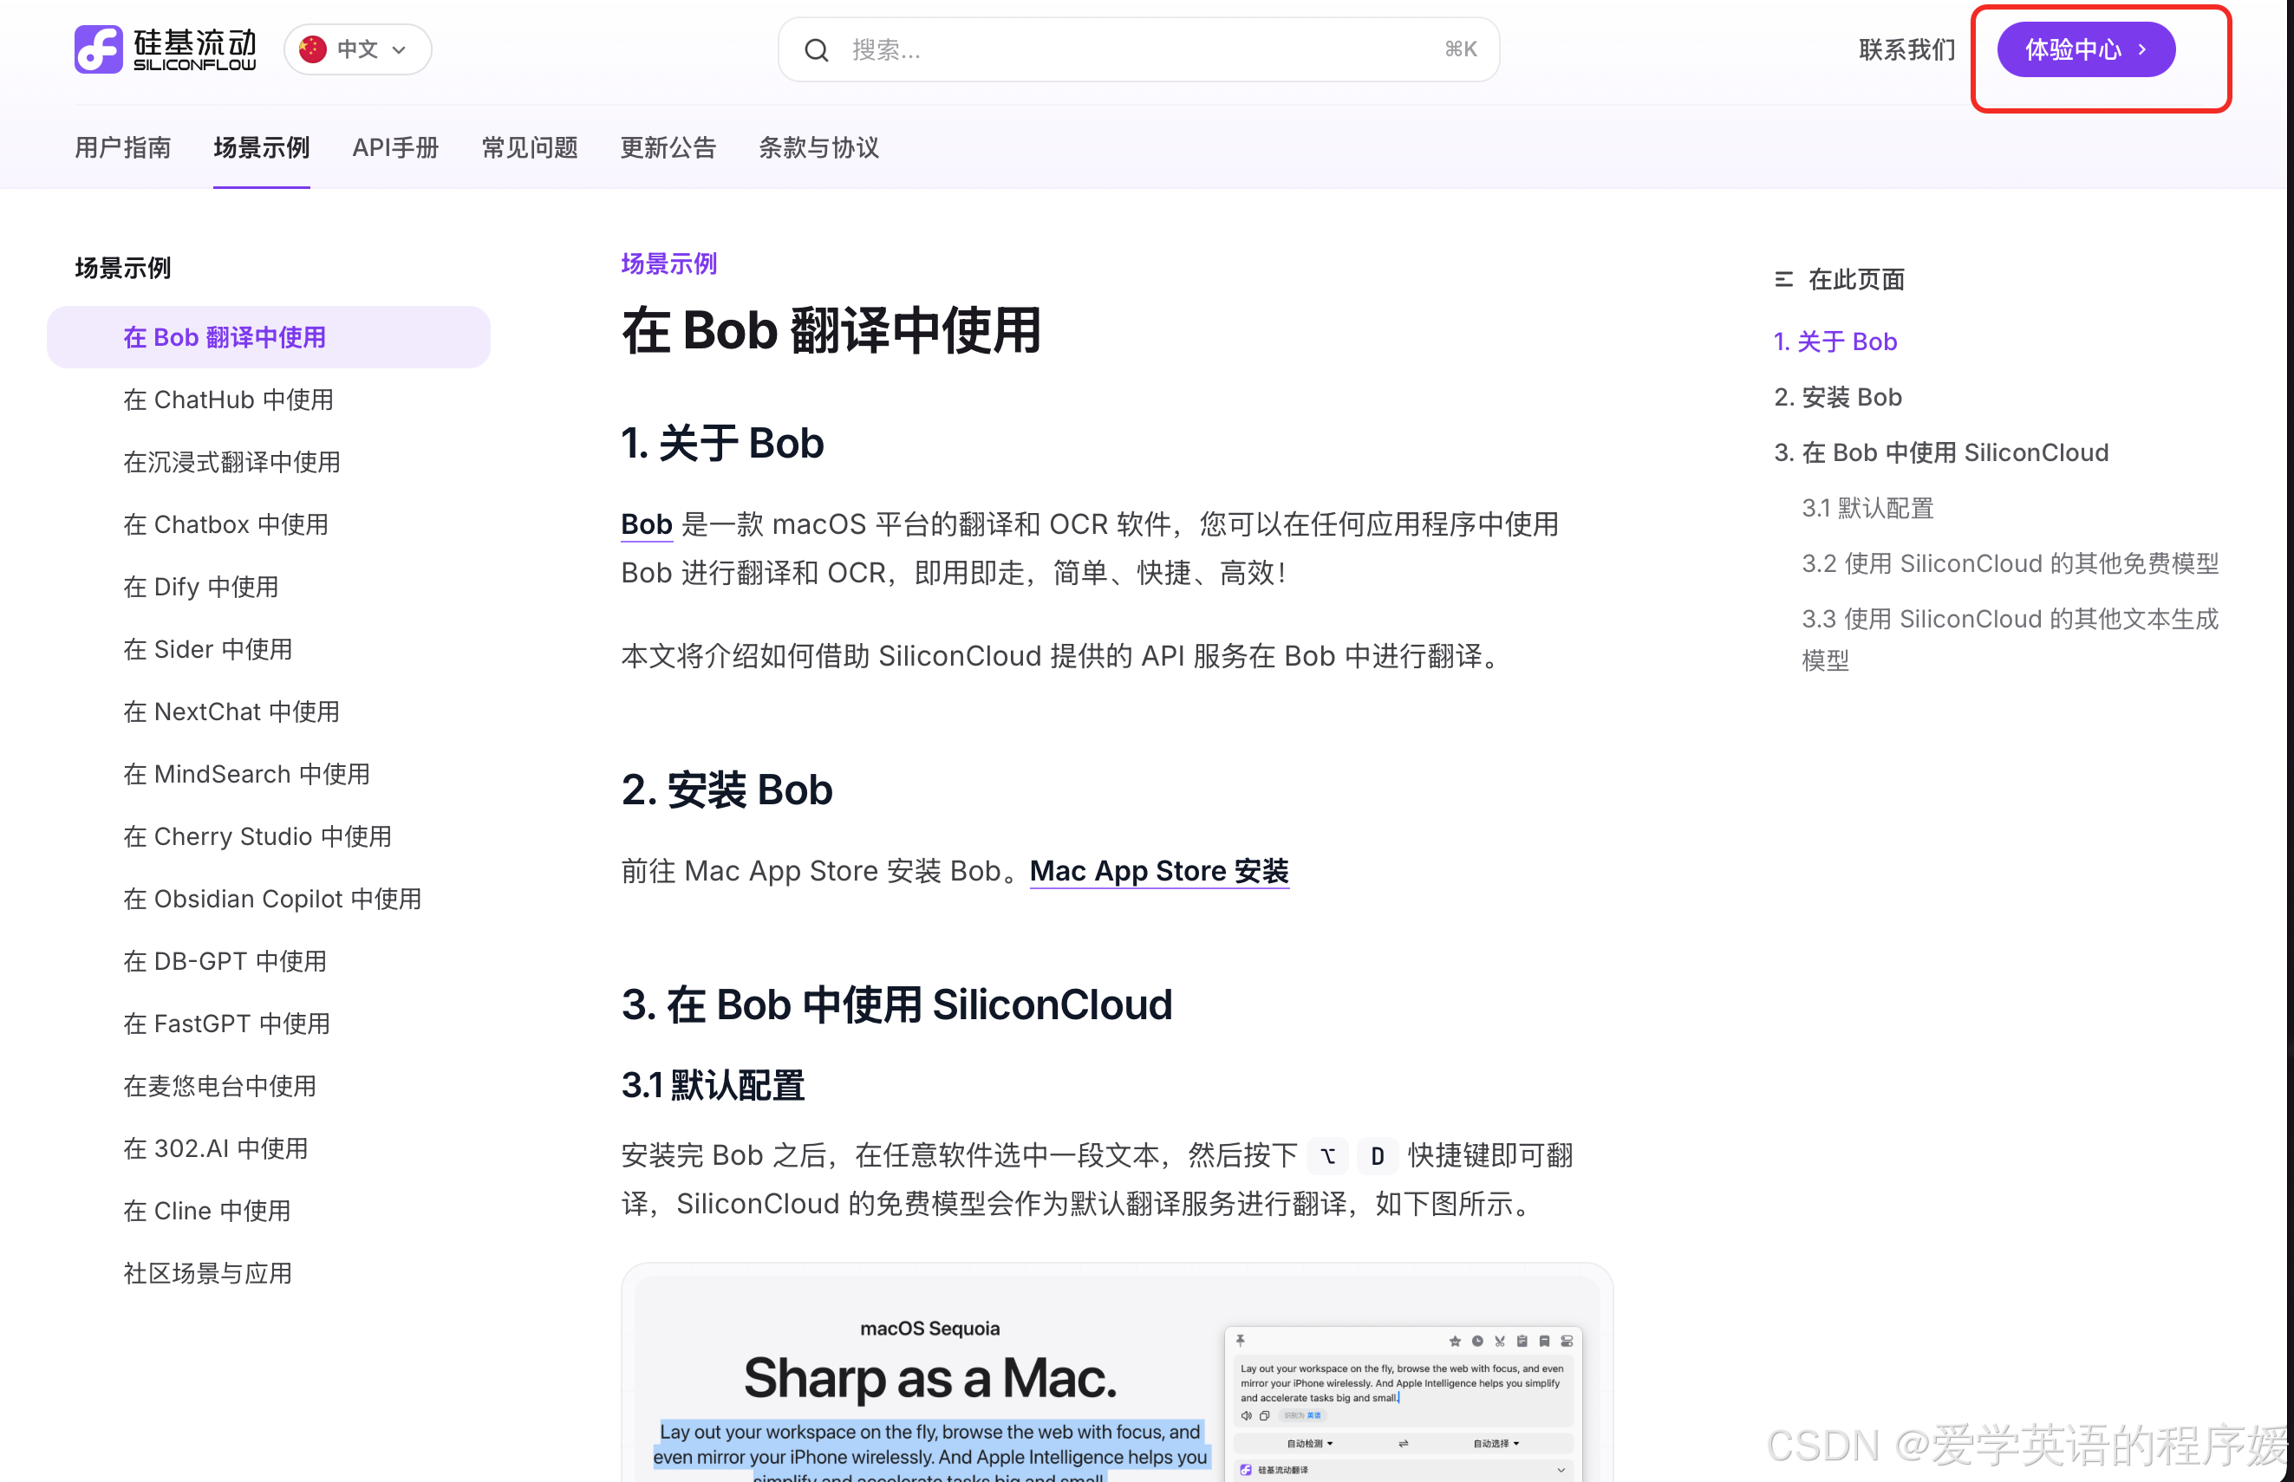The image size is (2294, 1482).
Task: Go to the 常见问题 tab
Action: [530, 147]
